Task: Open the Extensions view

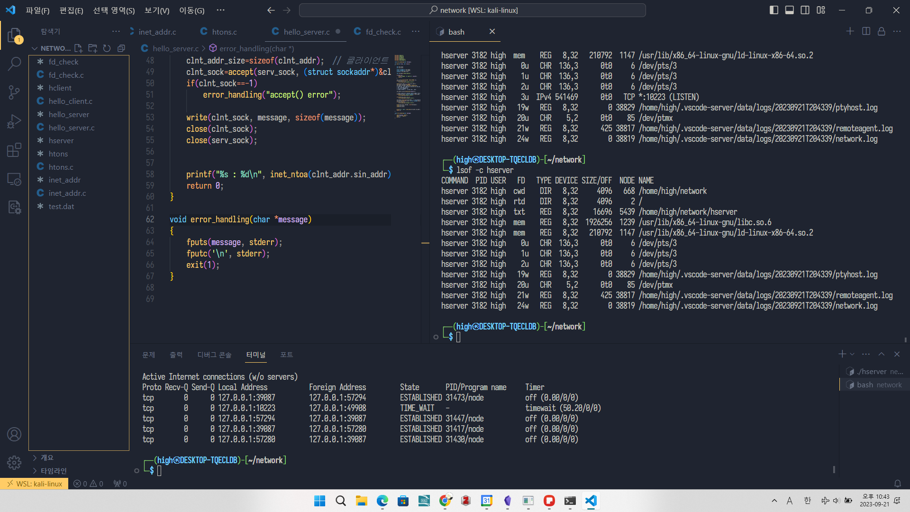Action: pyautogui.click(x=14, y=150)
